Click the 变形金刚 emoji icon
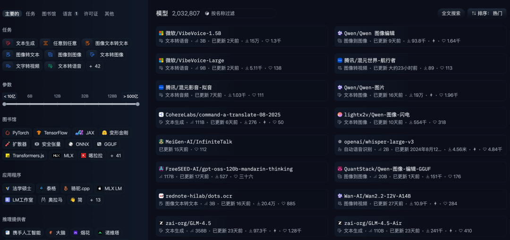This screenshot has height=240, width=510. coord(104,133)
